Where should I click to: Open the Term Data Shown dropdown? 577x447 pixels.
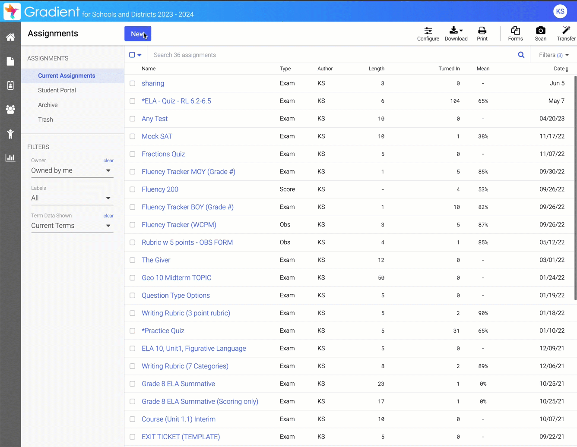tap(72, 226)
